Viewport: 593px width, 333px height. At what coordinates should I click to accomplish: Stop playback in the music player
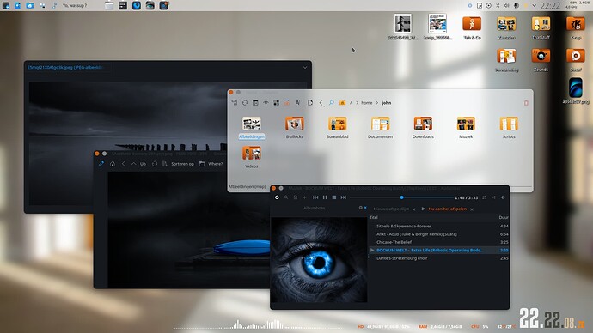click(334, 197)
